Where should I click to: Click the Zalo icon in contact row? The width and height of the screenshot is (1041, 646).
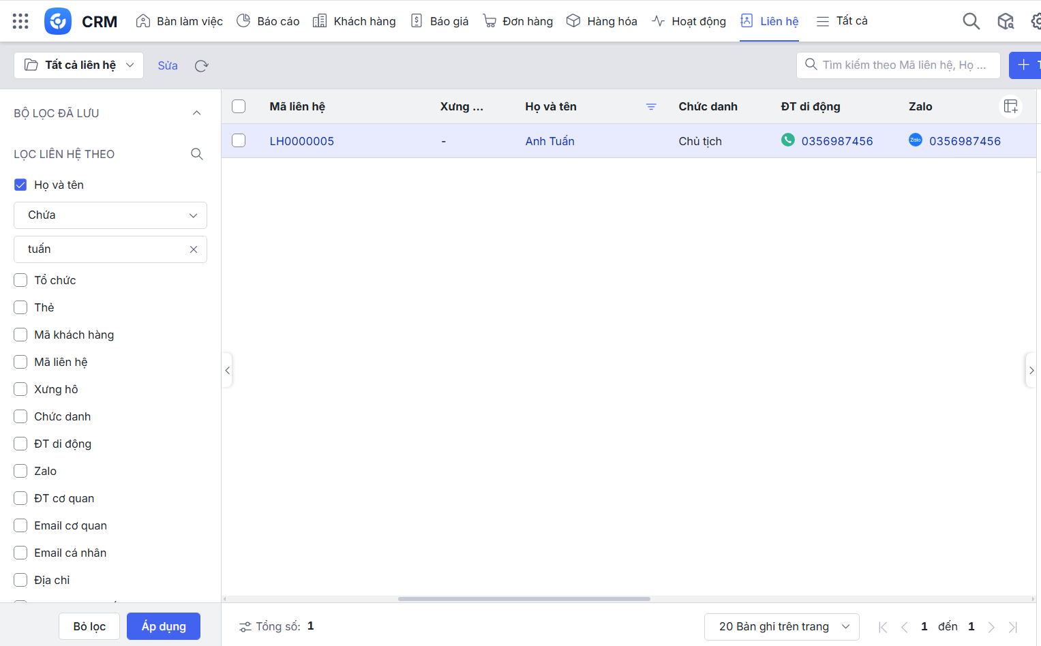click(915, 140)
